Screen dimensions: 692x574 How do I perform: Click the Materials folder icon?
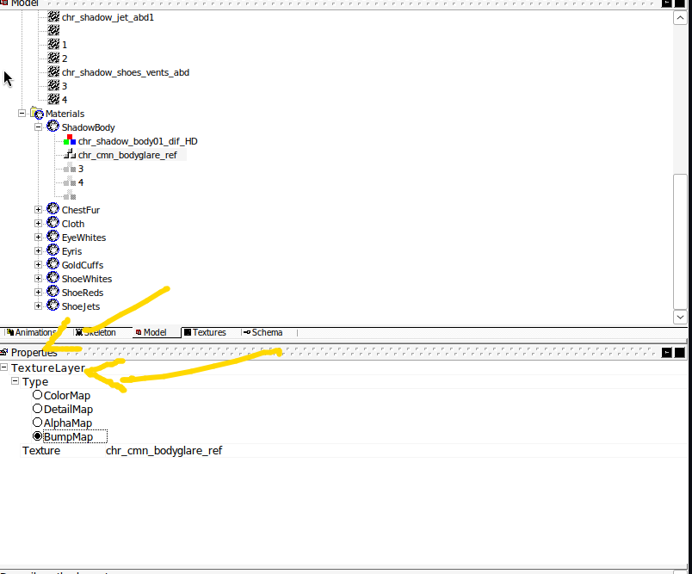click(x=37, y=114)
